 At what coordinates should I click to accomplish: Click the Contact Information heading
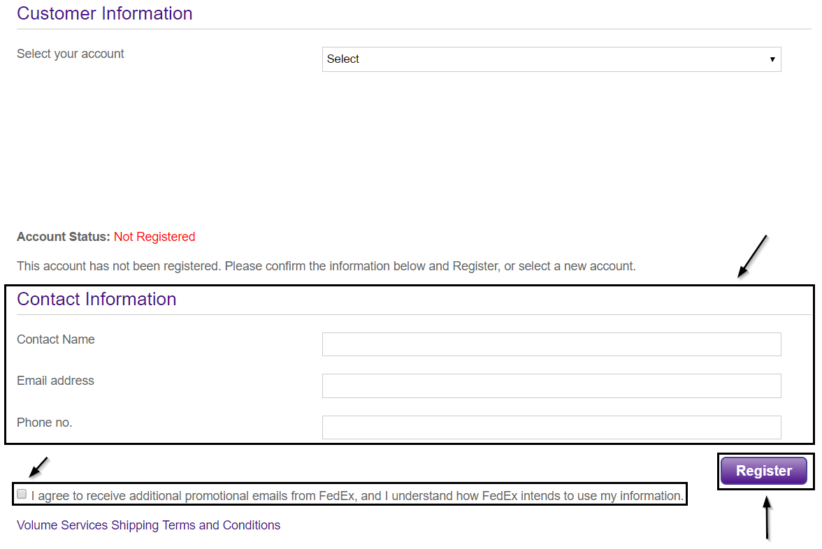[96, 299]
